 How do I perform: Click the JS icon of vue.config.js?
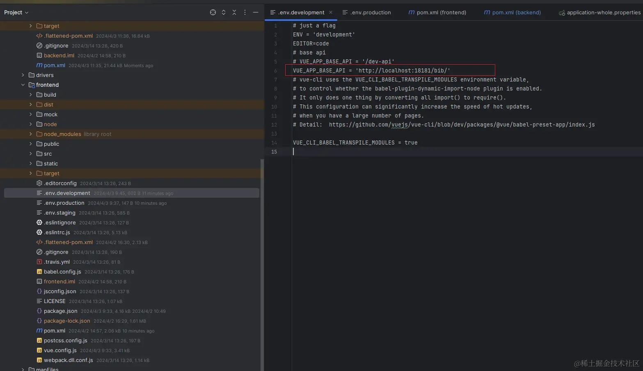(39, 350)
